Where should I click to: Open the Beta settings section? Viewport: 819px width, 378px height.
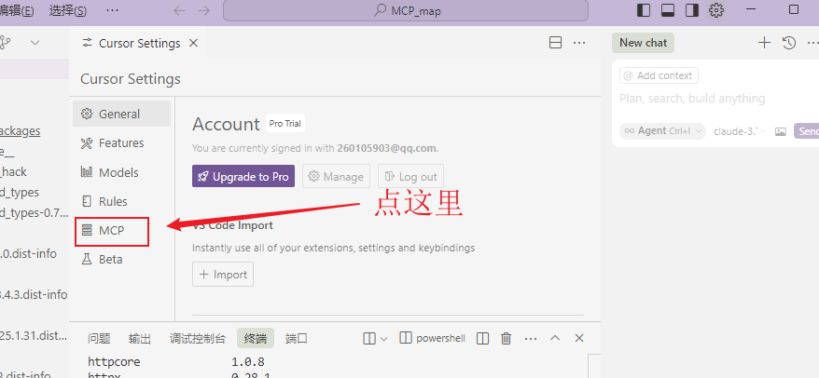click(121, 259)
